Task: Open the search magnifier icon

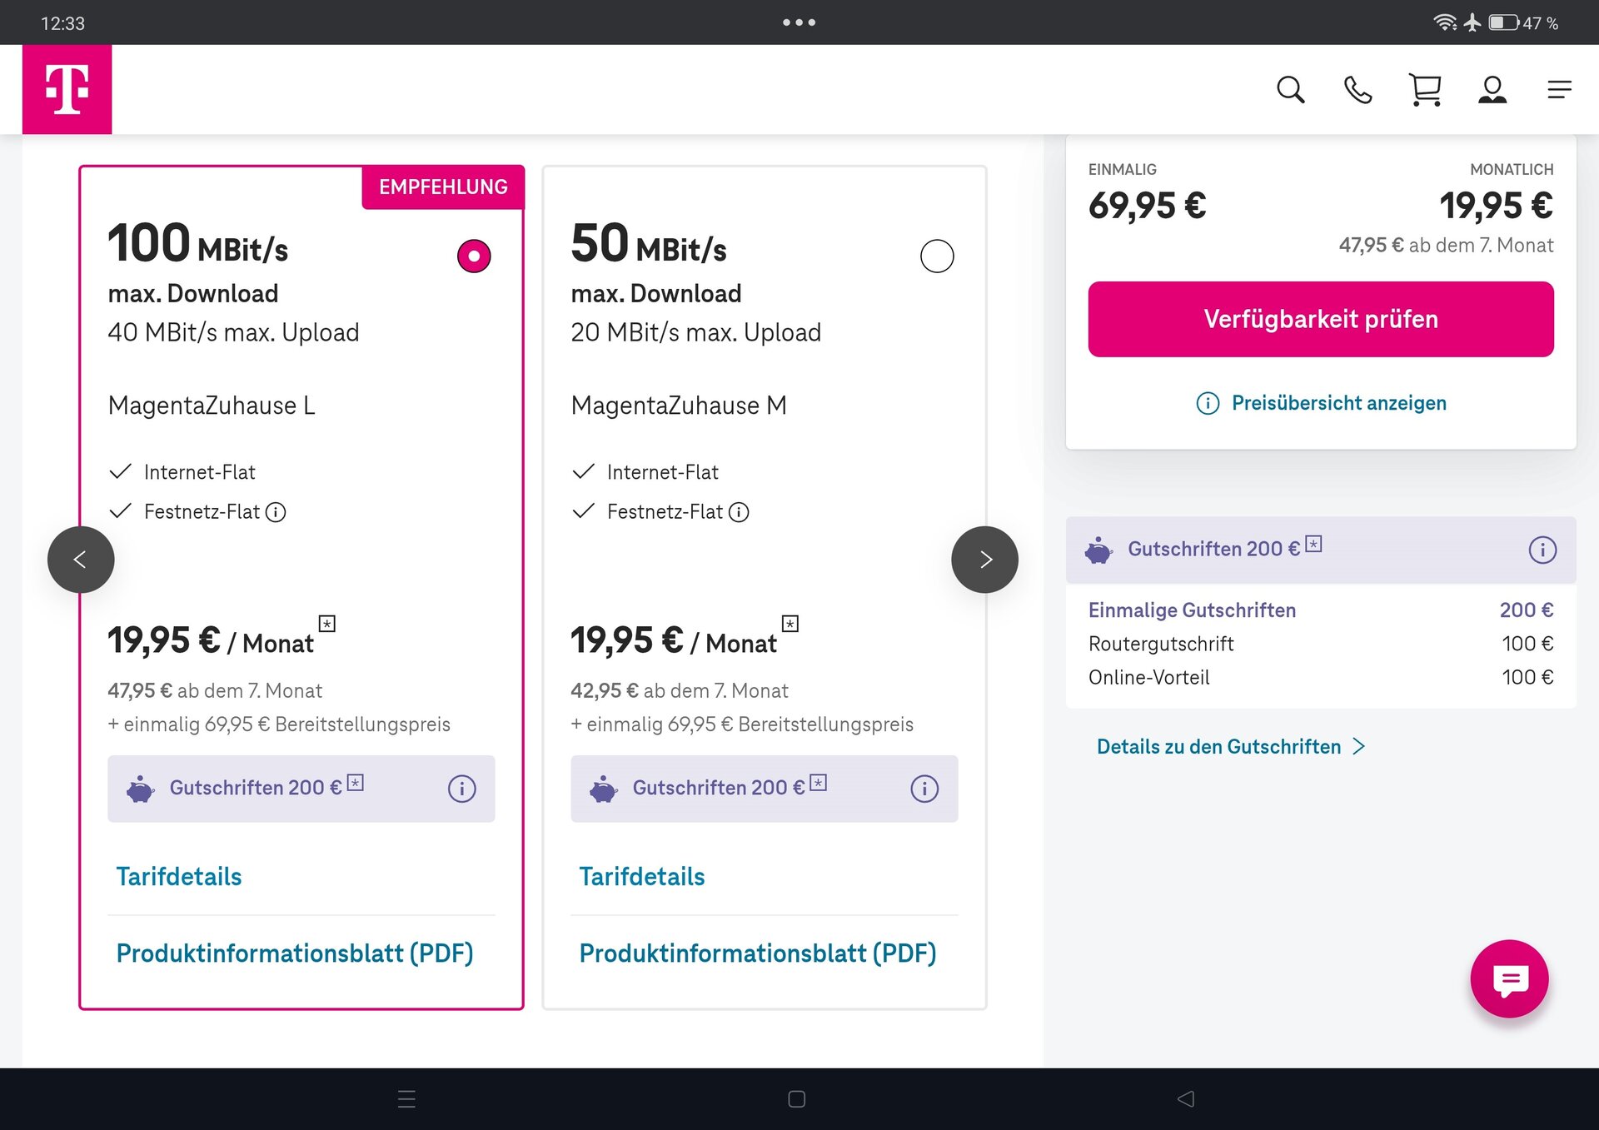Action: (1290, 89)
